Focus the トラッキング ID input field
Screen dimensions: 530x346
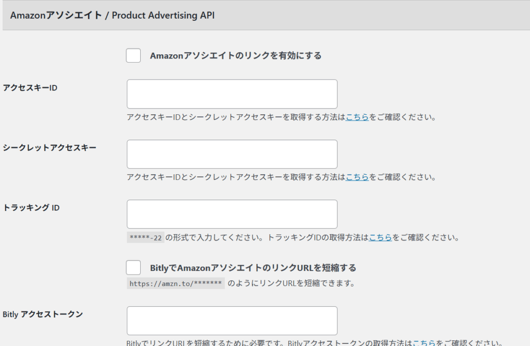point(232,214)
